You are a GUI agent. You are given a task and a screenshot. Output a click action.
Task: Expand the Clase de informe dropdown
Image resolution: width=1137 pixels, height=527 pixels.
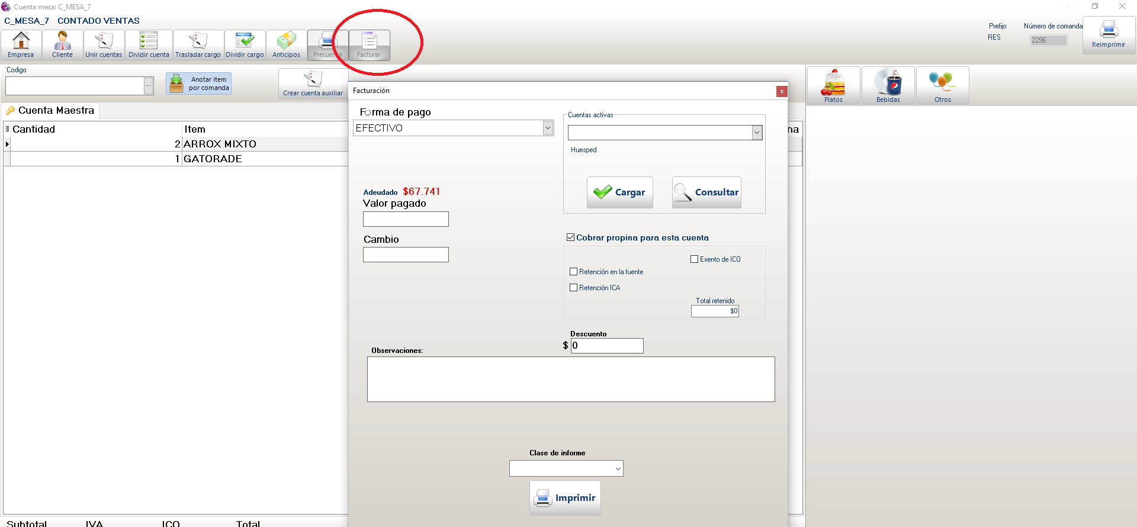618,468
